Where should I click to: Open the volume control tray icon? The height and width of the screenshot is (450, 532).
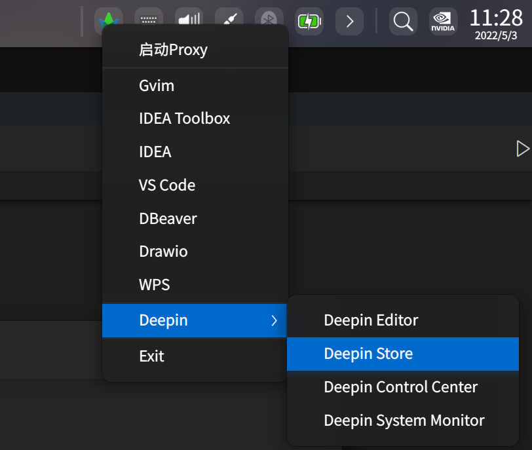(x=189, y=21)
